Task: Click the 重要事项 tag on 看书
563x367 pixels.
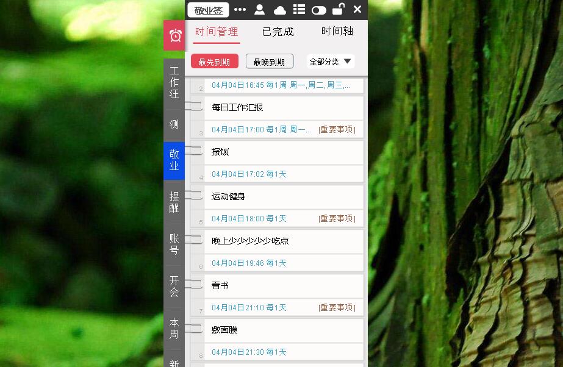Action: tap(337, 307)
